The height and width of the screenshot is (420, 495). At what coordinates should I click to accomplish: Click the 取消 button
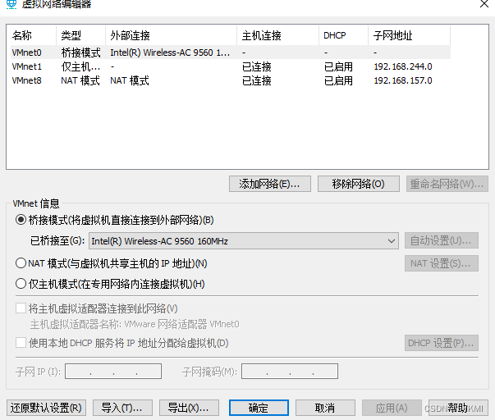[x=325, y=408]
